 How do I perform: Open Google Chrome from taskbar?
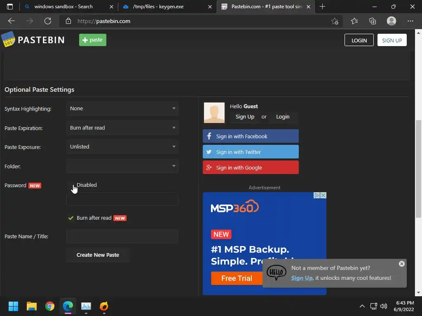click(x=50, y=306)
